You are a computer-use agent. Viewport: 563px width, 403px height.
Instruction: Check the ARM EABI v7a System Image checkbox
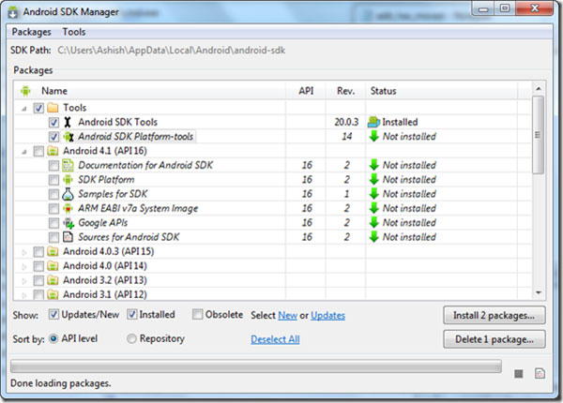(x=53, y=208)
